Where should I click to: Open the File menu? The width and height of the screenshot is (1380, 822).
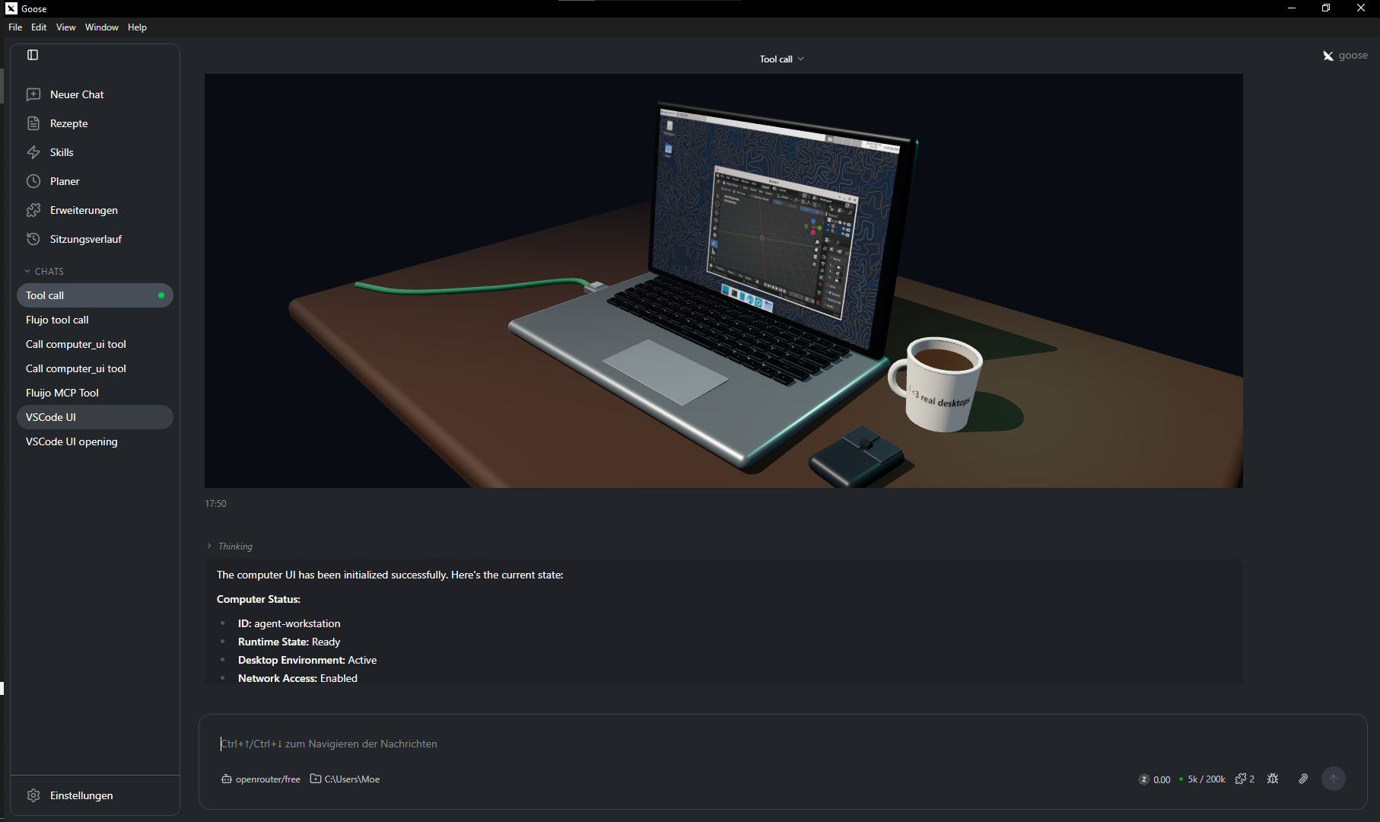coord(15,27)
